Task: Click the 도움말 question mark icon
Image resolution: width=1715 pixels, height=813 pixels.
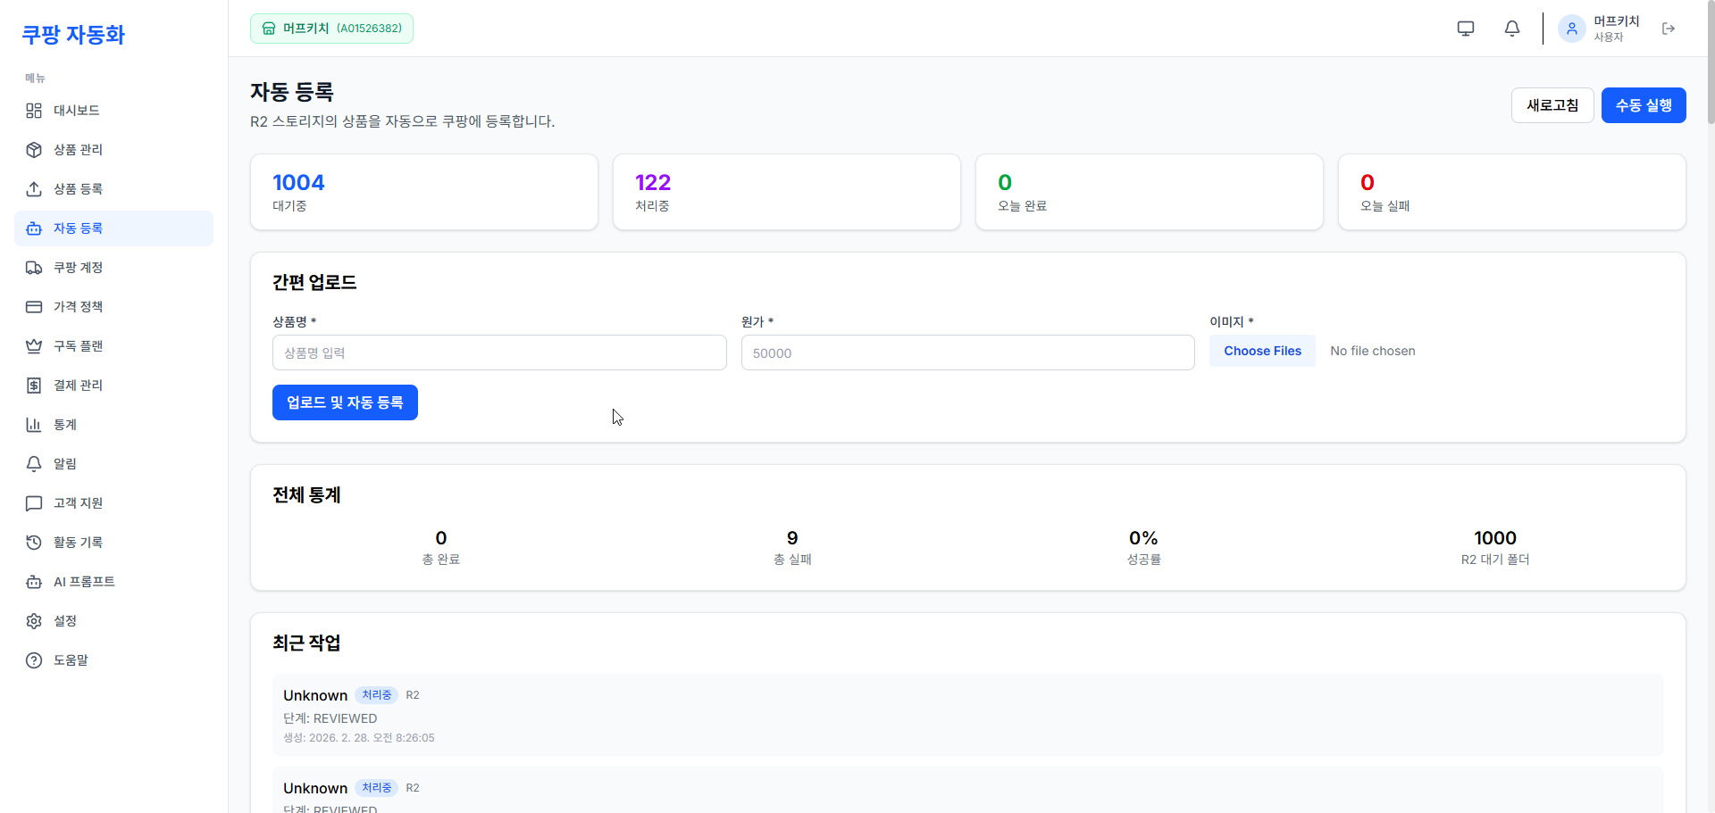Action: [34, 660]
